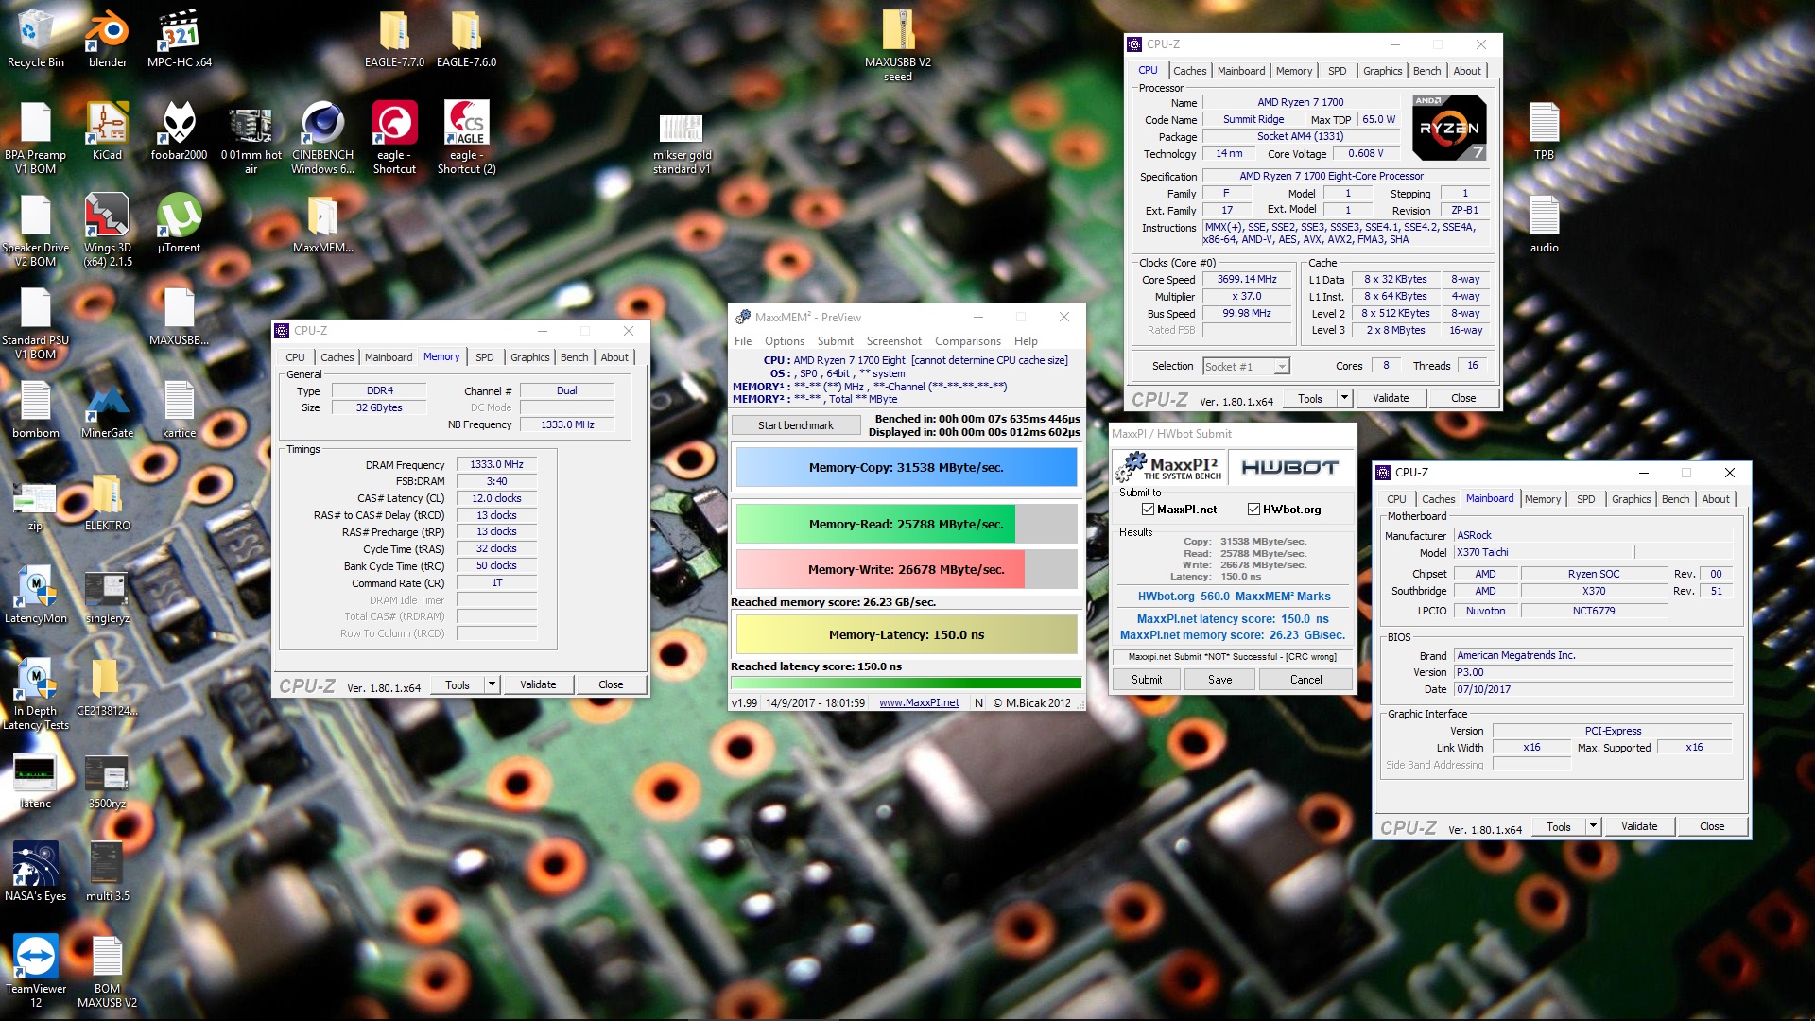Open the red eagle - Shortcut icon
This screenshot has height=1021, width=1815.
click(394, 138)
